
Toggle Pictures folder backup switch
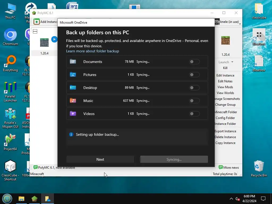[x=194, y=75]
